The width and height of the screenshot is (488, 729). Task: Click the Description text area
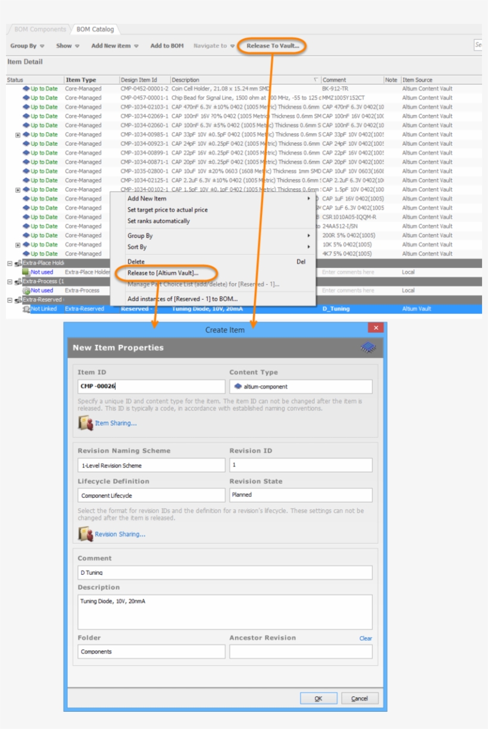pyautogui.click(x=225, y=612)
